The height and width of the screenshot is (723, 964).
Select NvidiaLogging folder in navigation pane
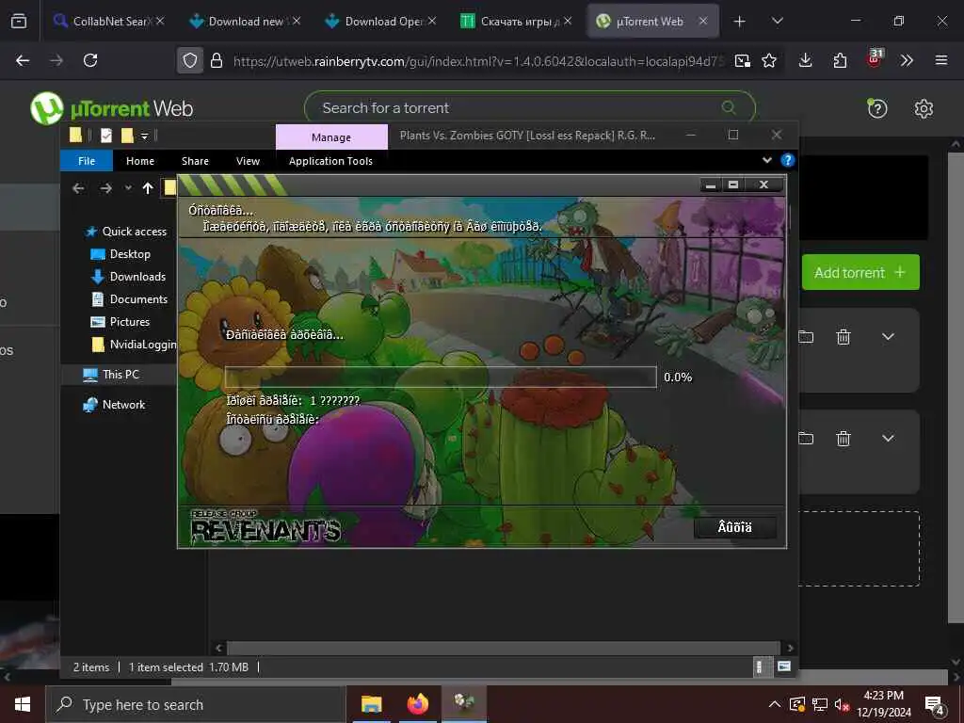tap(134, 345)
